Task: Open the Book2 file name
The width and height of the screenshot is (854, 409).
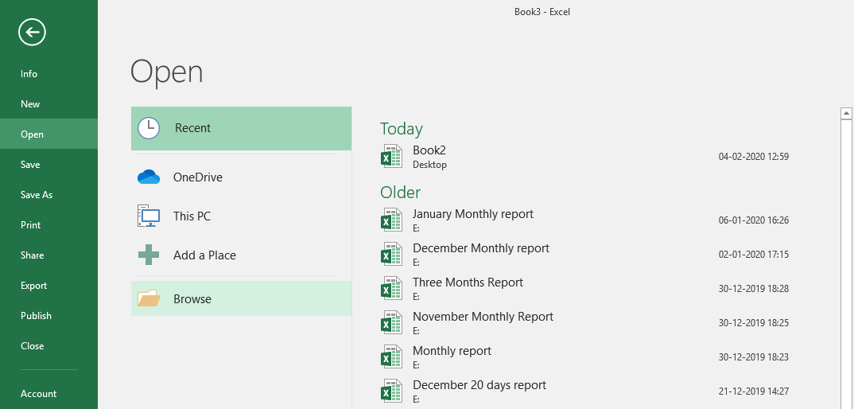Action: point(429,150)
